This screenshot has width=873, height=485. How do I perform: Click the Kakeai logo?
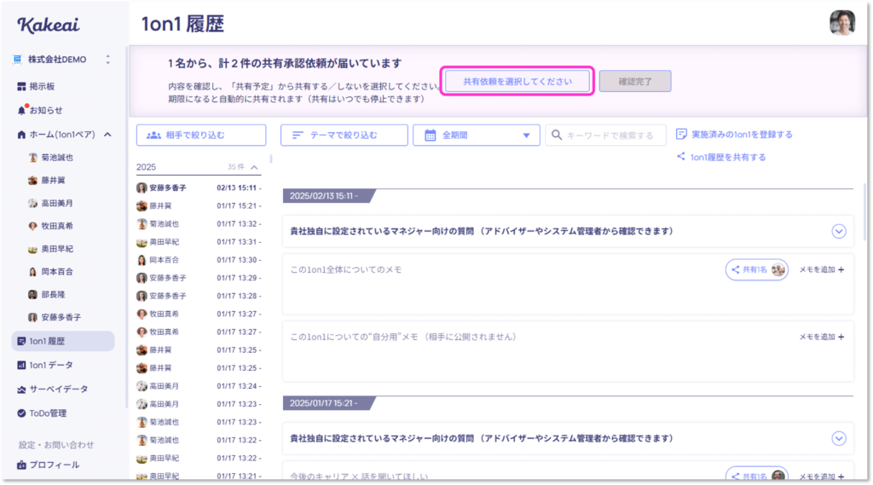point(49,25)
